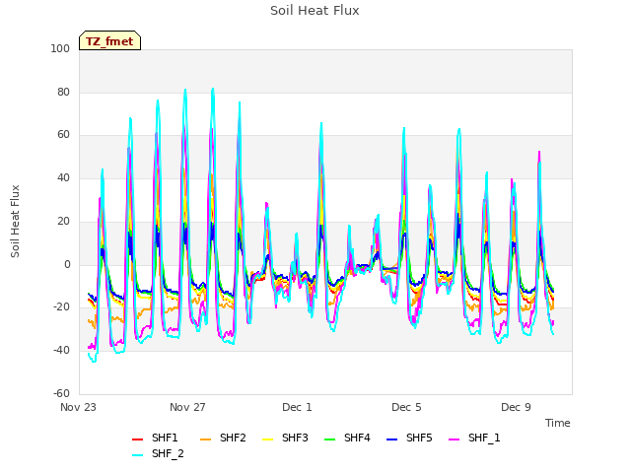Click the Dec 5 x-axis tick label
This screenshot has height=473, width=631.
(x=406, y=407)
